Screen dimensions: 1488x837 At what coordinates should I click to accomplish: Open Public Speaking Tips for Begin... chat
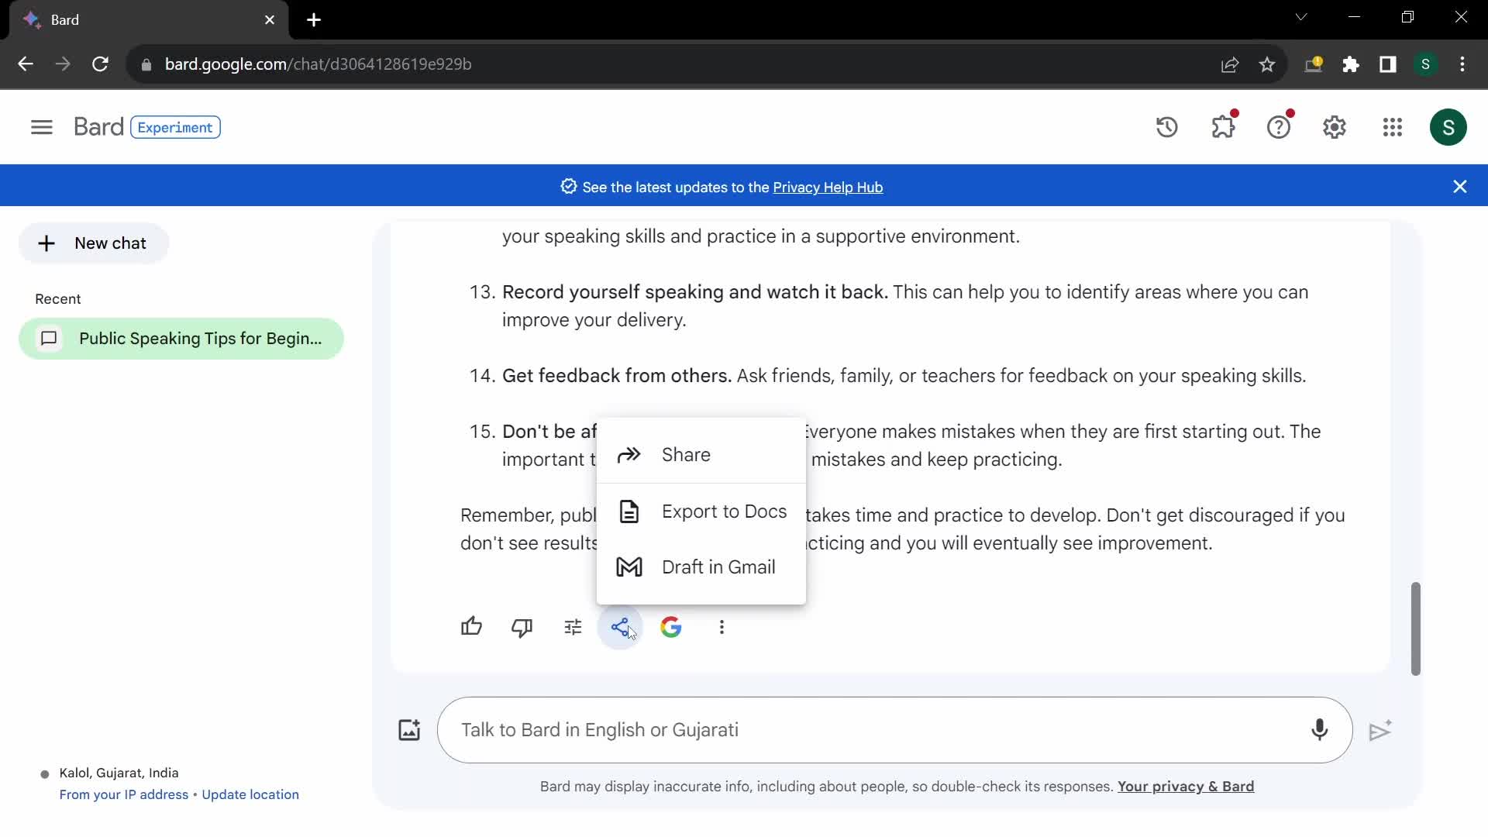(x=181, y=339)
